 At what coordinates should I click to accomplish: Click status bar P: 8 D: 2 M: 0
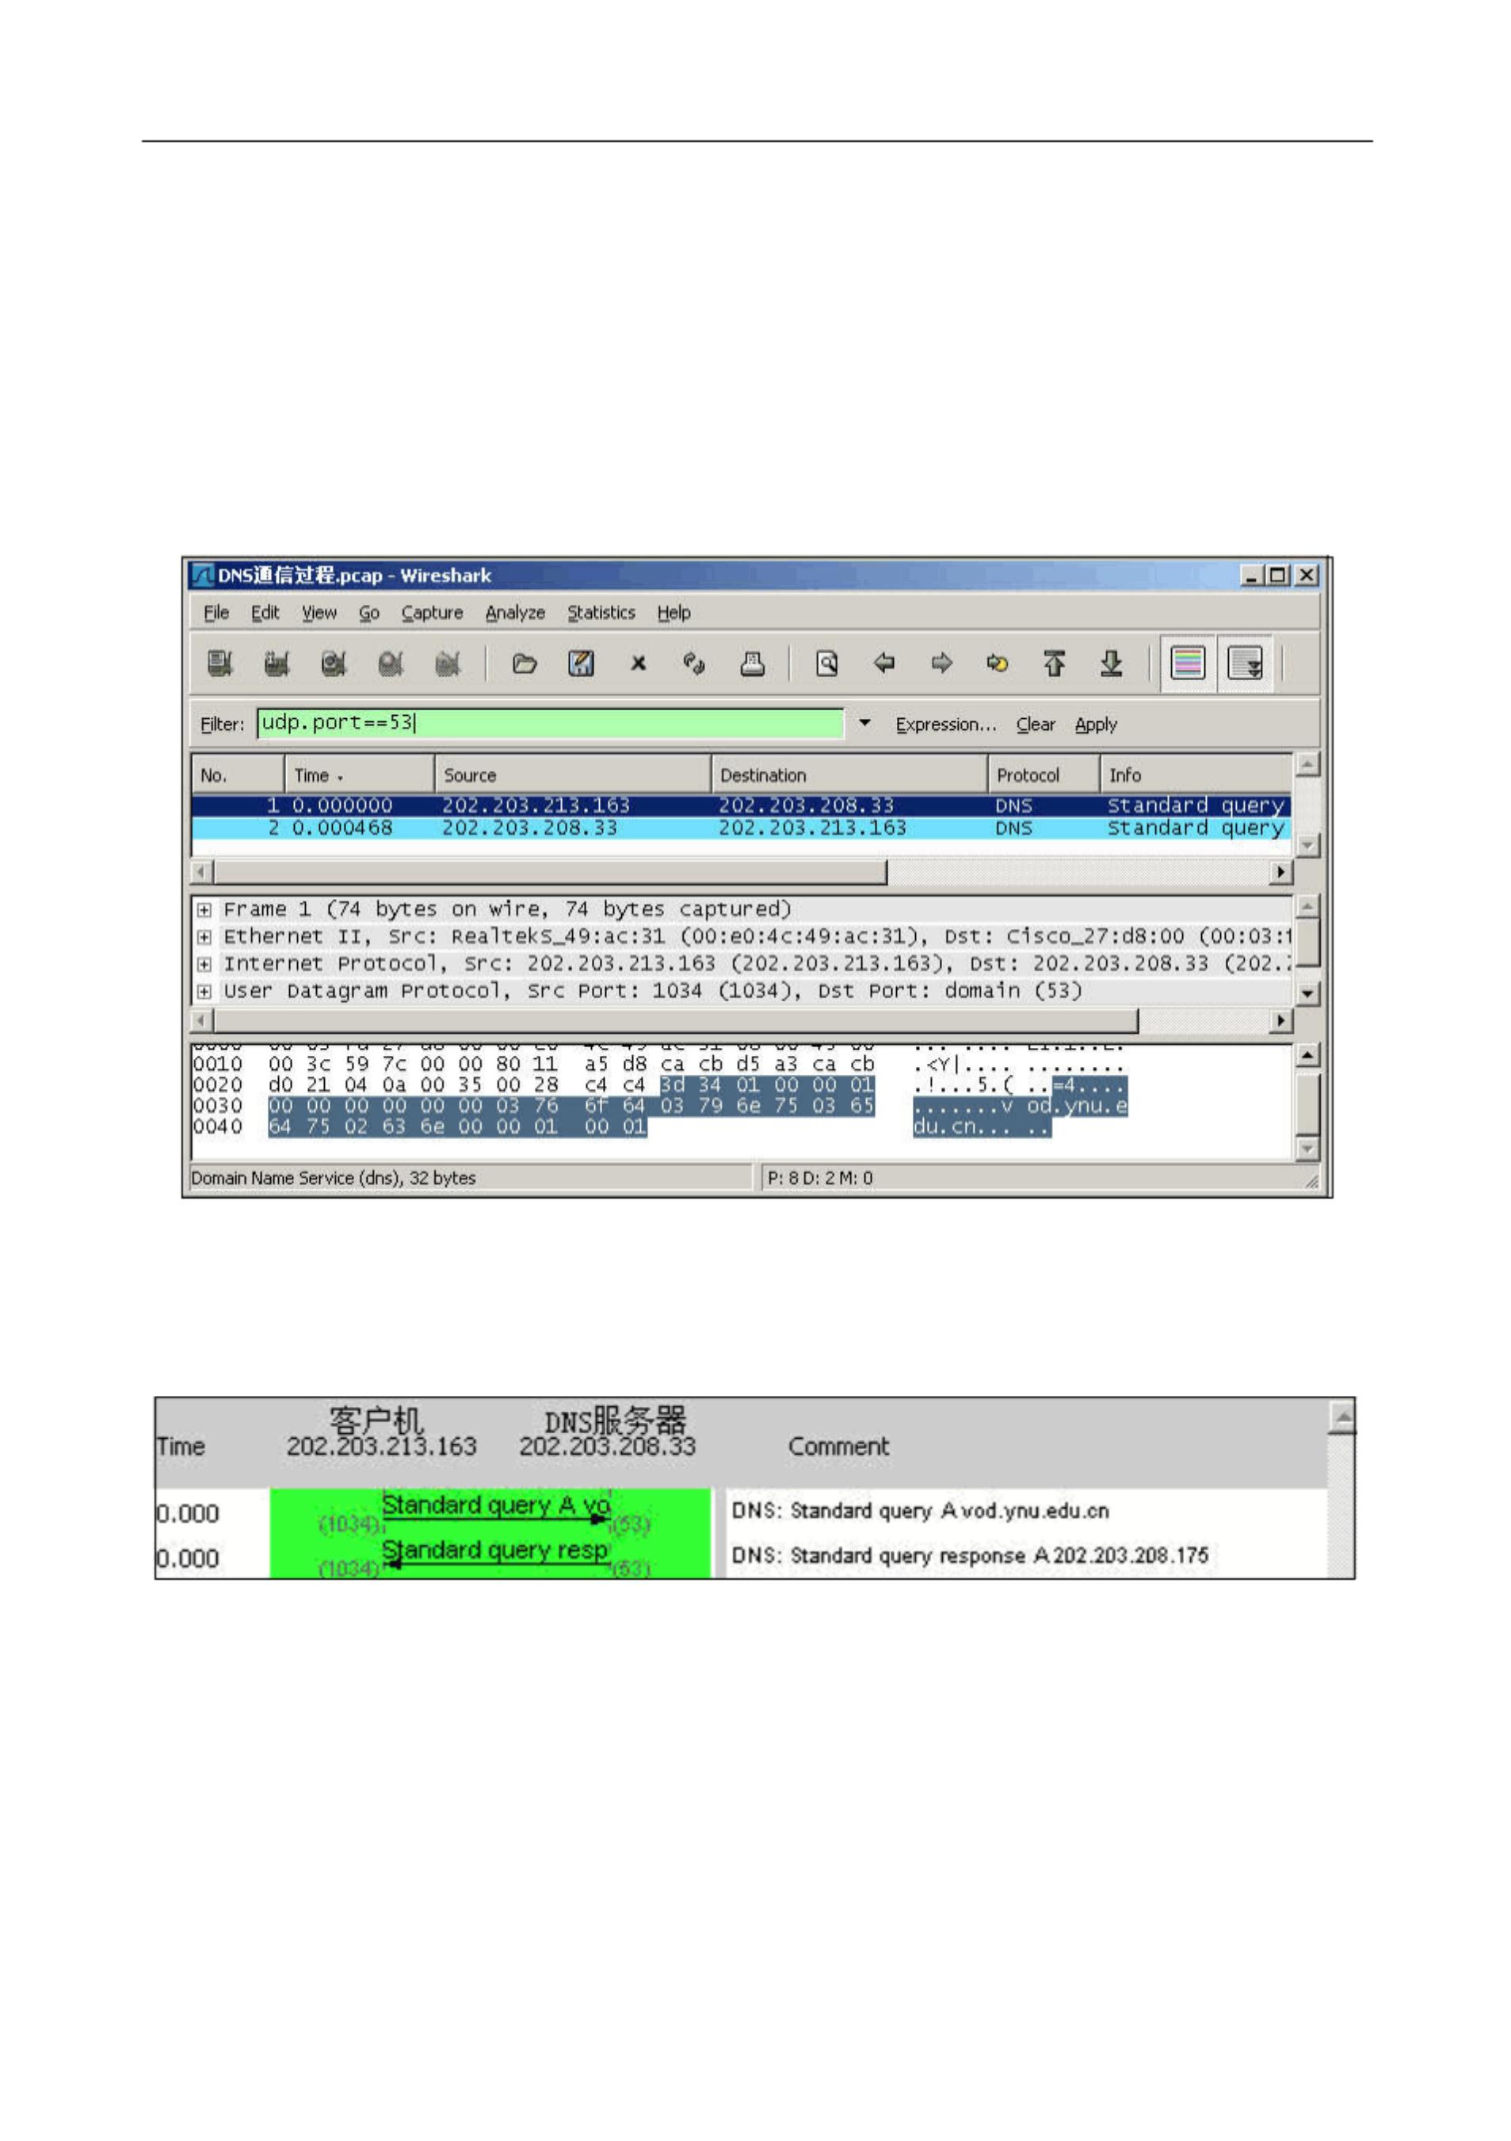[819, 1178]
